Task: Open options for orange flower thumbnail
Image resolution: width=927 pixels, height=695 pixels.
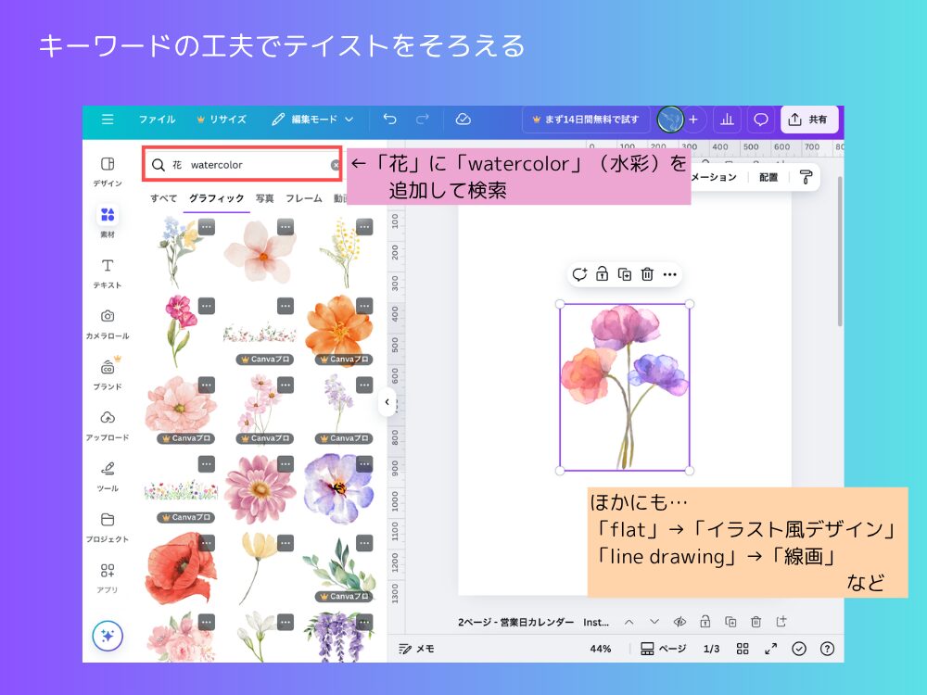Action: (x=364, y=306)
